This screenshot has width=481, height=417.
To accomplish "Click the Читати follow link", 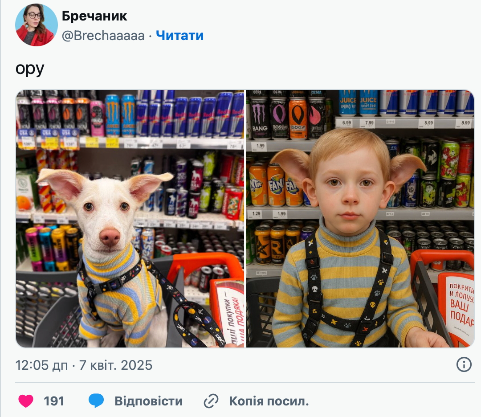I will pos(180,36).
